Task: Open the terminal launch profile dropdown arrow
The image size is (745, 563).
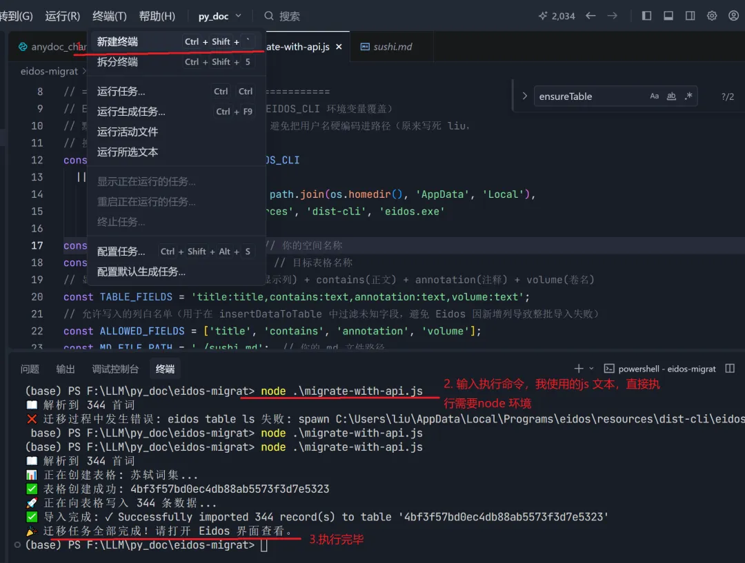Action: pyautogui.click(x=592, y=369)
